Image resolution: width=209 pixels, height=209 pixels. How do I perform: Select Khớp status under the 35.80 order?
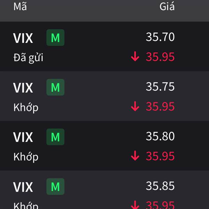coord(26,157)
